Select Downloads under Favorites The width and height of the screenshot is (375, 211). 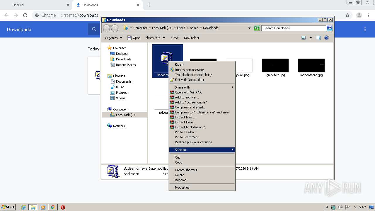[121, 59]
